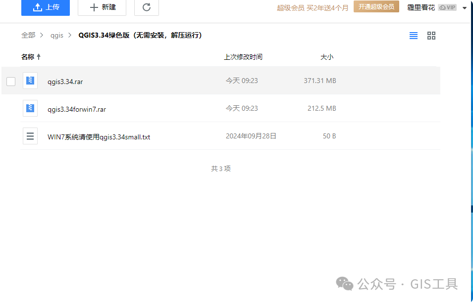Toggle the name sort arrow

[x=39, y=57]
